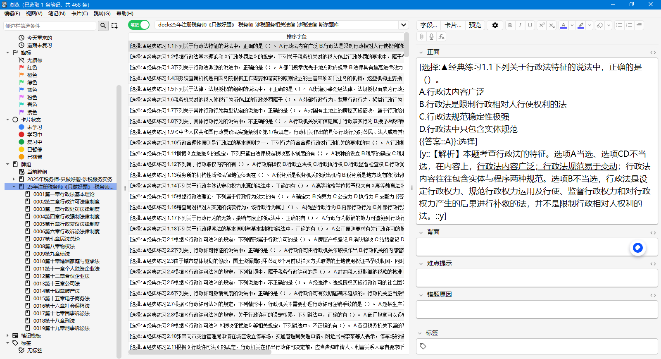Toggle underline formatting in the editor
The image size is (661, 359).
pos(530,25)
